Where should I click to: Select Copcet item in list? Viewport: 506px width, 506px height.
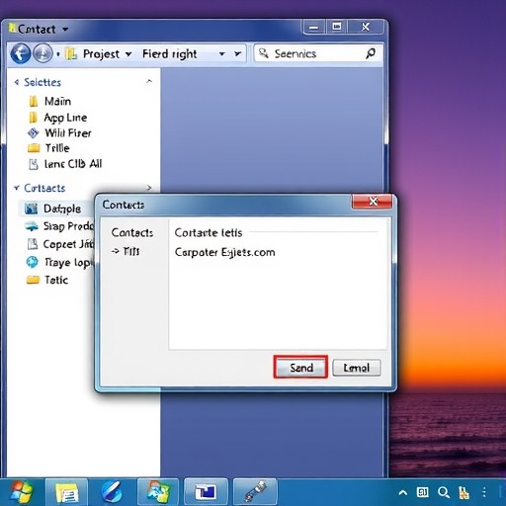click(68, 244)
